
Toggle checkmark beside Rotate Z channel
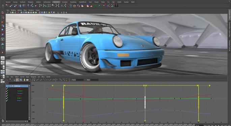(7, 100)
